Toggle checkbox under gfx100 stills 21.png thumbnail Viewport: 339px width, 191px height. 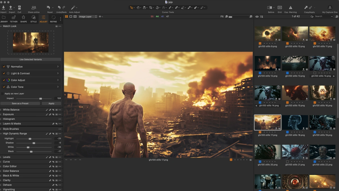coord(288,162)
